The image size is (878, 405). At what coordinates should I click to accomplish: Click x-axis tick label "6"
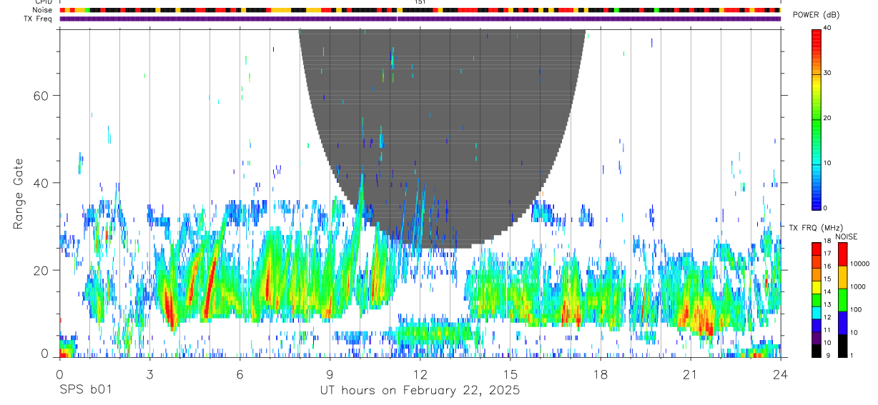(240, 374)
